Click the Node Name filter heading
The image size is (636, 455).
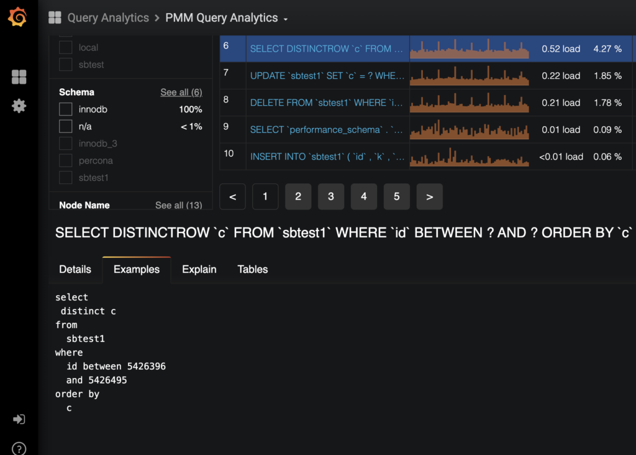tap(84, 205)
